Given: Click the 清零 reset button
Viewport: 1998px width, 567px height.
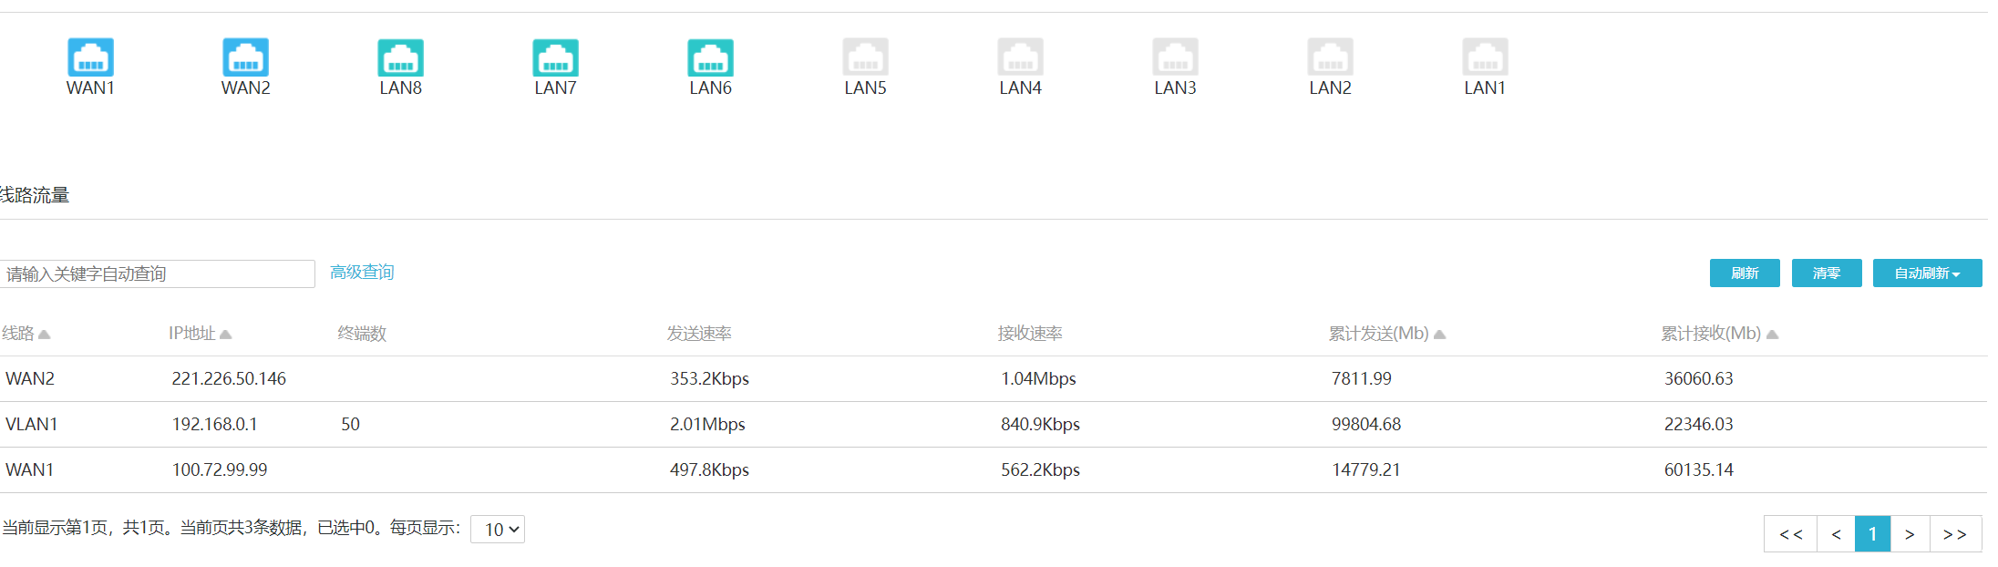Looking at the screenshot, I should click(x=1827, y=273).
